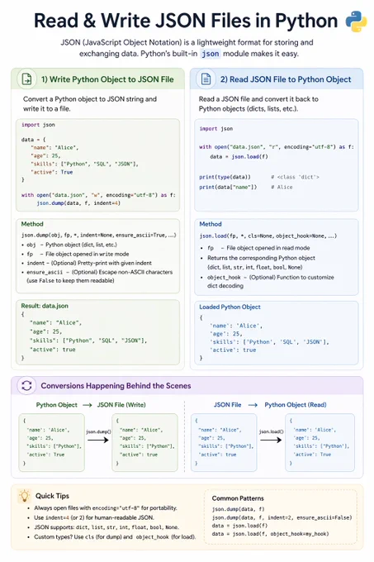Screen dimensions: 374x562
Task: Click the "Python Object (Read)" label
Action: pyautogui.click(x=296, y=405)
